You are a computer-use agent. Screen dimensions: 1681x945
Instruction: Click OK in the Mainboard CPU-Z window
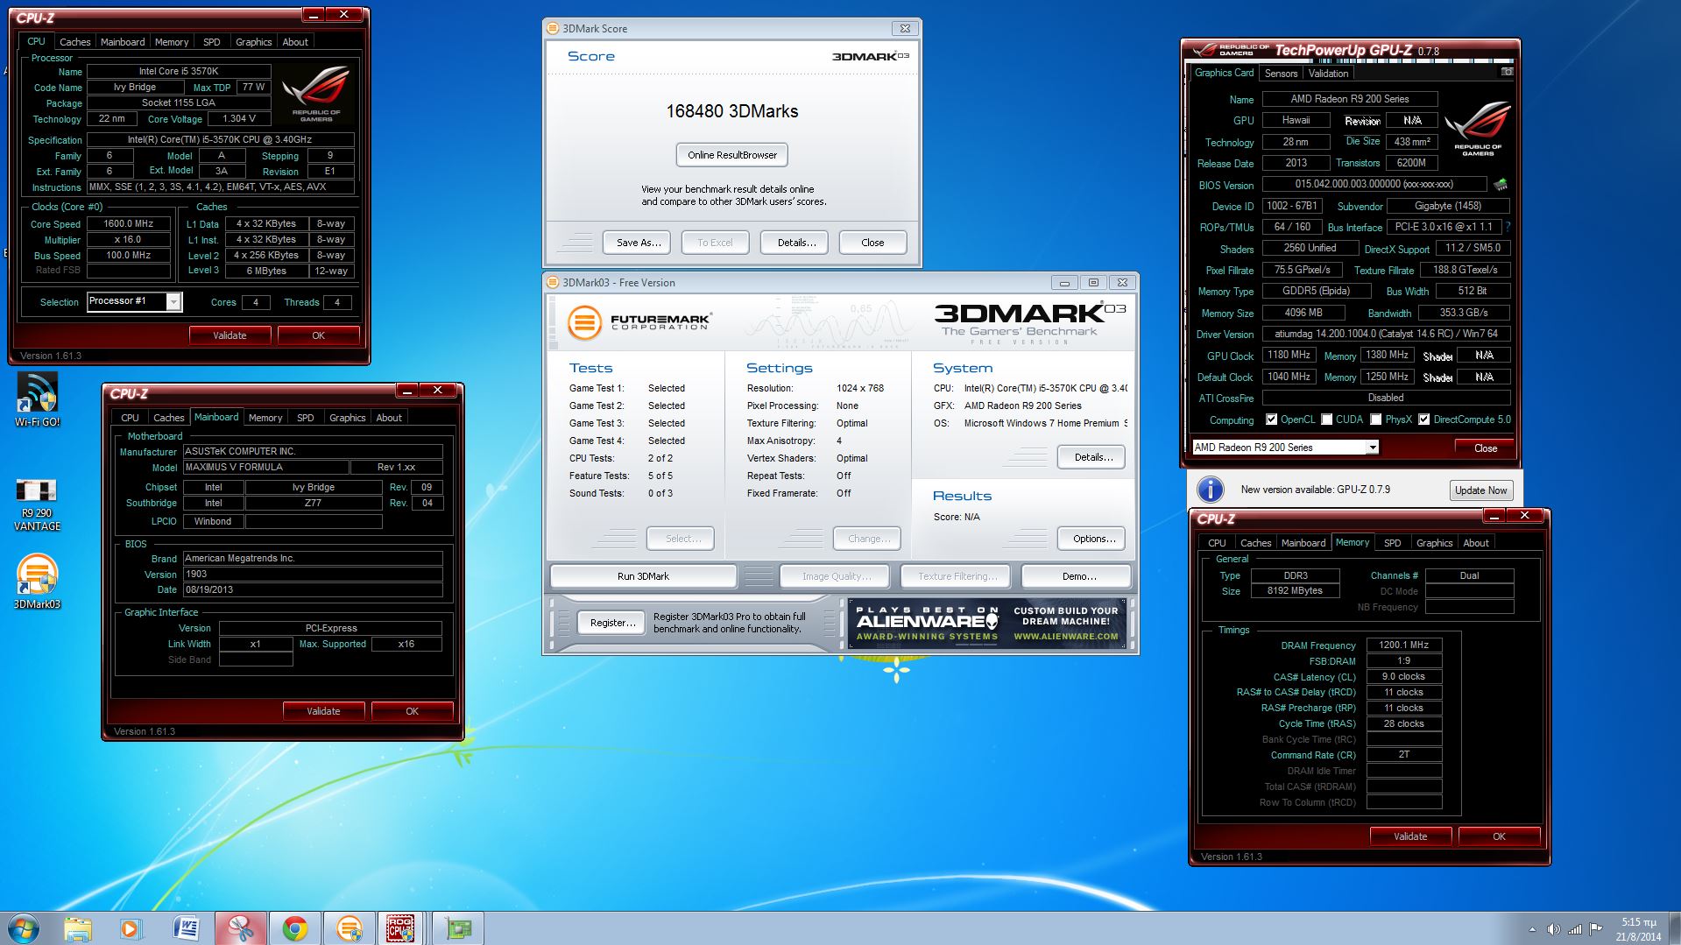coord(412,711)
